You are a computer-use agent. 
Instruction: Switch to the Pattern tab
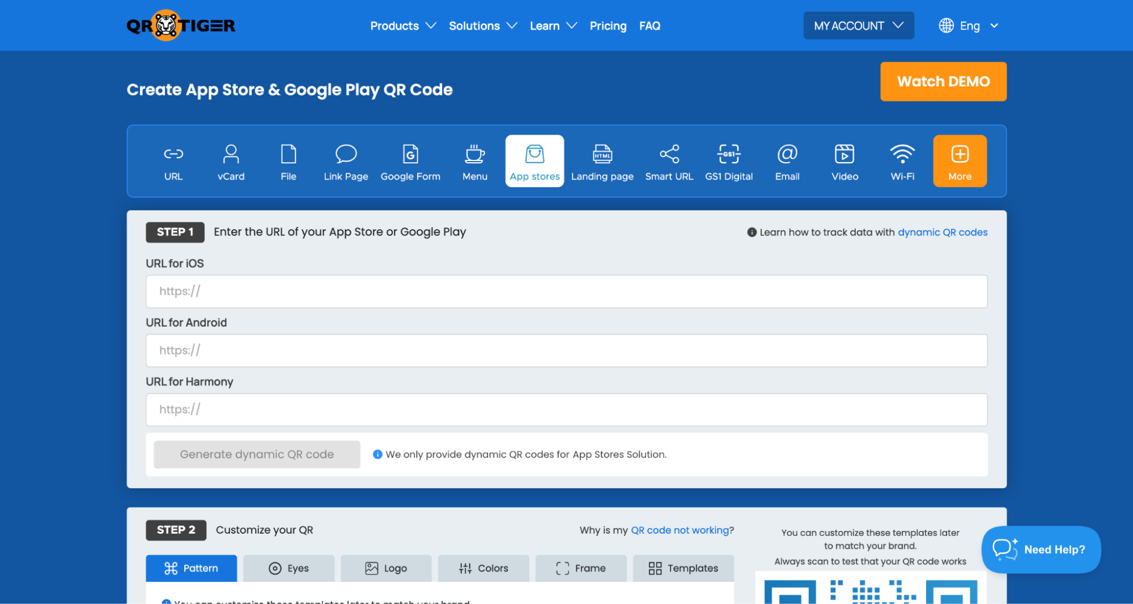click(191, 568)
